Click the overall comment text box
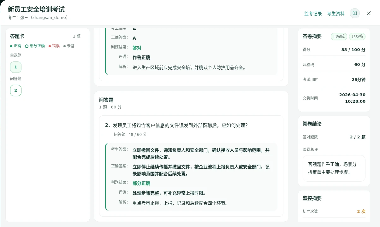The width and height of the screenshot is (380, 227). (x=334, y=168)
